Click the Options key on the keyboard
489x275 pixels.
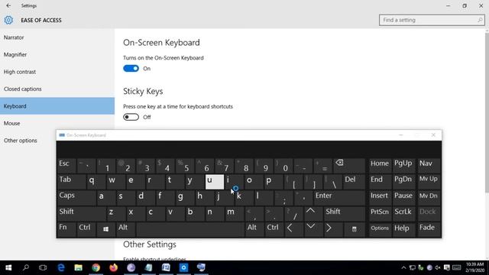point(380,229)
